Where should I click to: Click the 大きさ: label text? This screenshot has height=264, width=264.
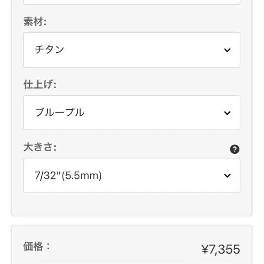pyautogui.click(x=40, y=147)
